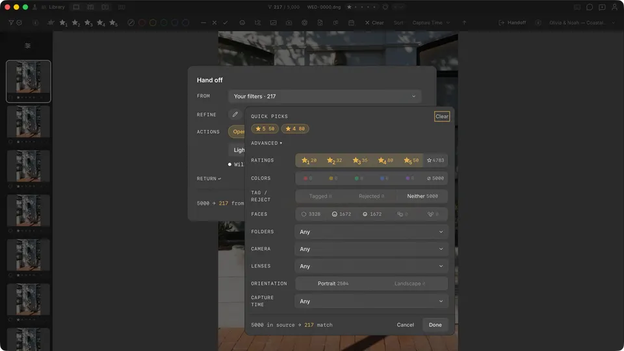Screen dimensions: 624x351
Task: Click the calendar icon in toolbar
Action: pyautogui.click(x=352, y=23)
